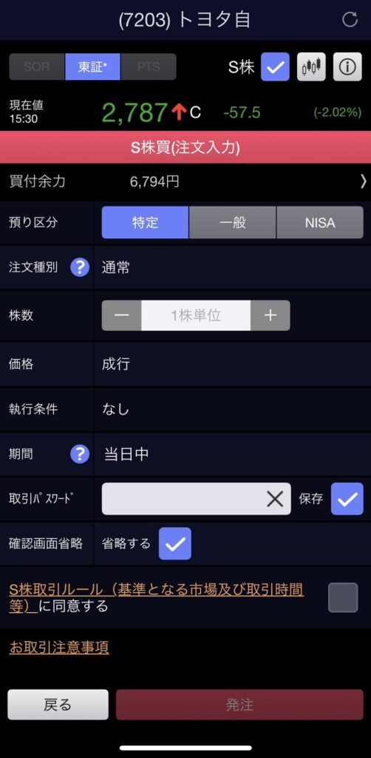The width and height of the screenshot is (371, 758).
Task: Focus the 株数 1株単位 input field
Action: coord(196,315)
